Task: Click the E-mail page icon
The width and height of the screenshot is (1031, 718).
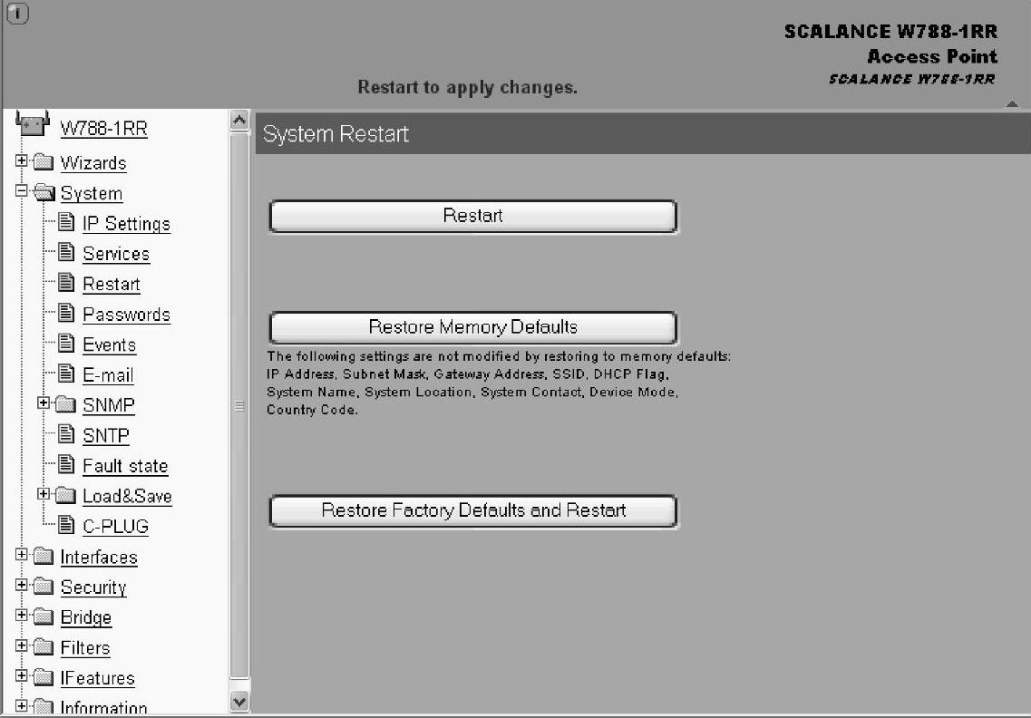Action: [x=66, y=374]
